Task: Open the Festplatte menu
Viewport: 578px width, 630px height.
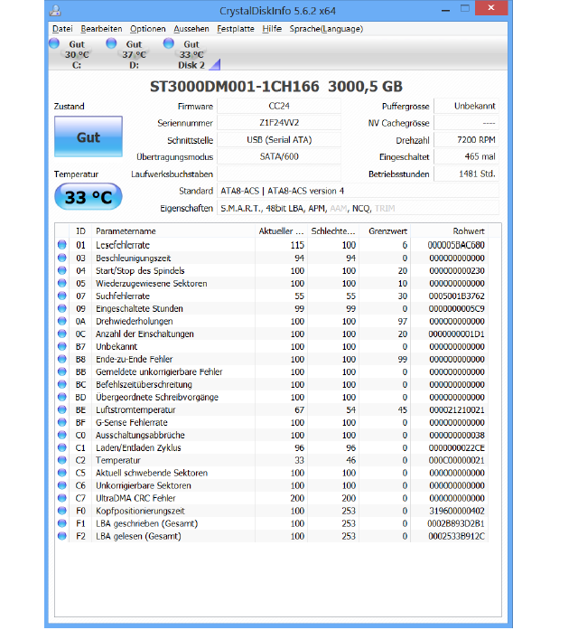Action: pyautogui.click(x=235, y=29)
